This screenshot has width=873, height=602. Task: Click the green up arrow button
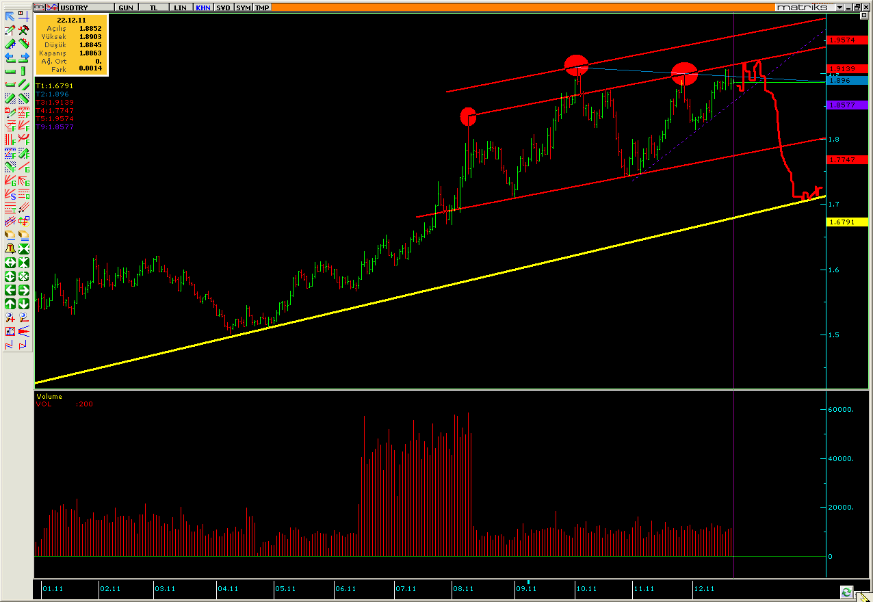(10, 304)
